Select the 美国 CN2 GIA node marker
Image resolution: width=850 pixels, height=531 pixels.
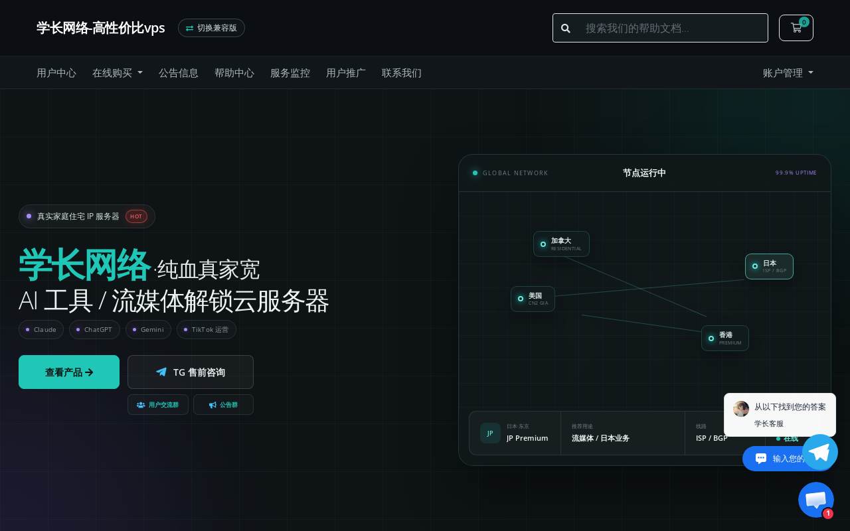(533, 299)
